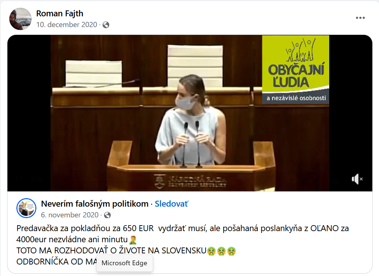Click the shared post text starting 'Predavačka za pokladňou'

pyautogui.click(x=182, y=234)
